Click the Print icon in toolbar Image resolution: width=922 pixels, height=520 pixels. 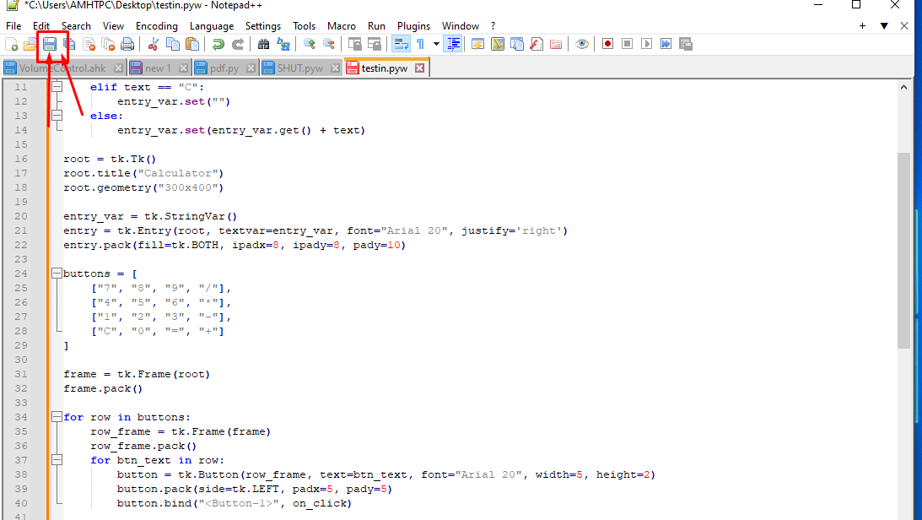pyautogui.click(x=127, y=44)
